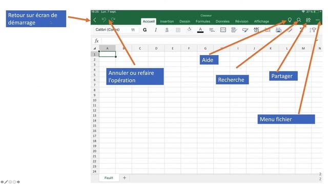Select the active cell A1
Image resolution: width=328 pixels, height=184 pixels.
(x=107, y=54)
